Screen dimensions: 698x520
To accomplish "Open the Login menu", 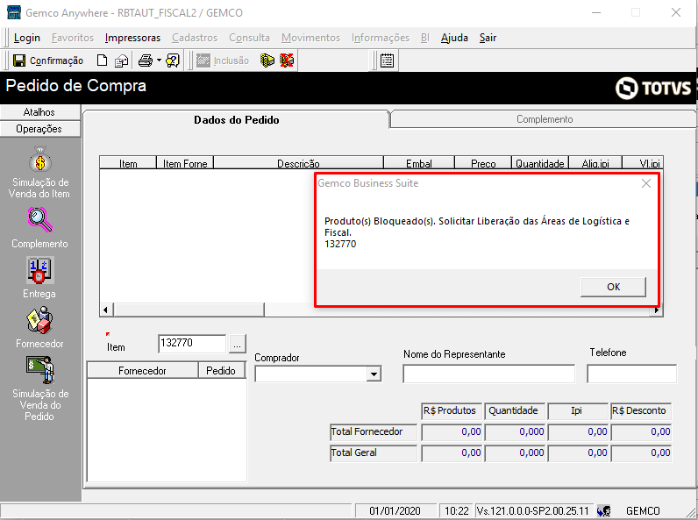I will click(26, 38).
